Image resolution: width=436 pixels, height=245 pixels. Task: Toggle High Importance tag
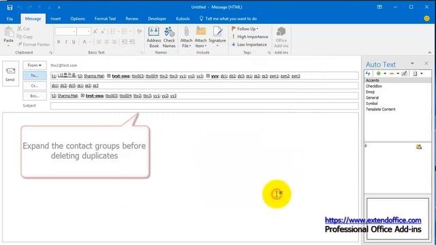[250, 37]
